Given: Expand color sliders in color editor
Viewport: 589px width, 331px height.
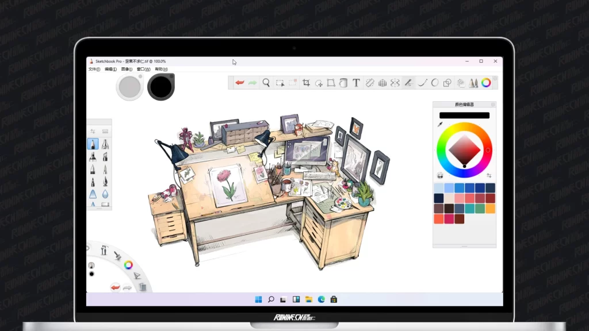Looking at the screenshot, I should (x=489, y=175).
